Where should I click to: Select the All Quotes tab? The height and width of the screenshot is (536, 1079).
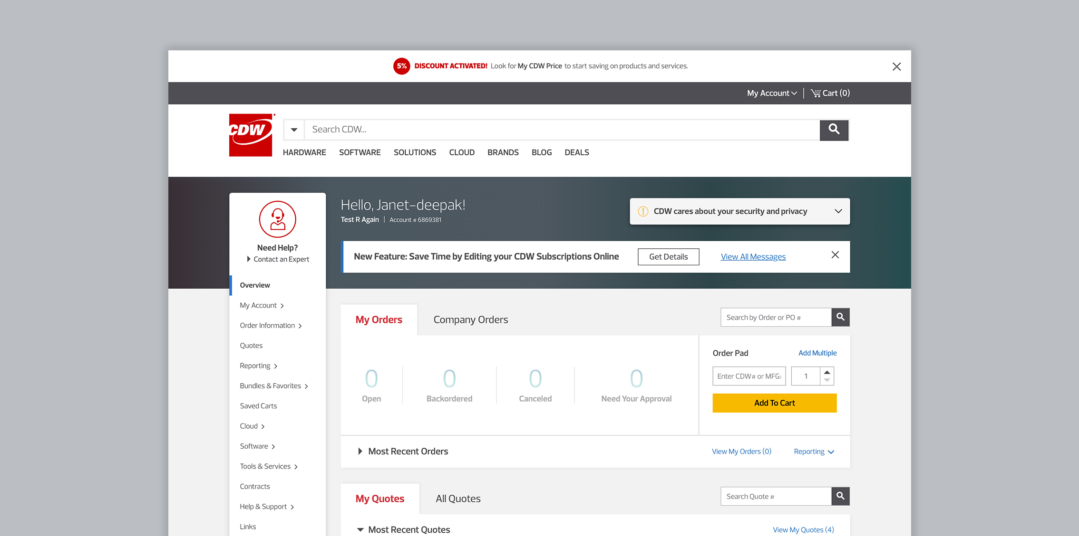[457, 498]
